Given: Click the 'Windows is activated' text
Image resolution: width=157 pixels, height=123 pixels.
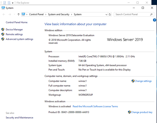Looking at the screenshot, I should coord(60,106).
